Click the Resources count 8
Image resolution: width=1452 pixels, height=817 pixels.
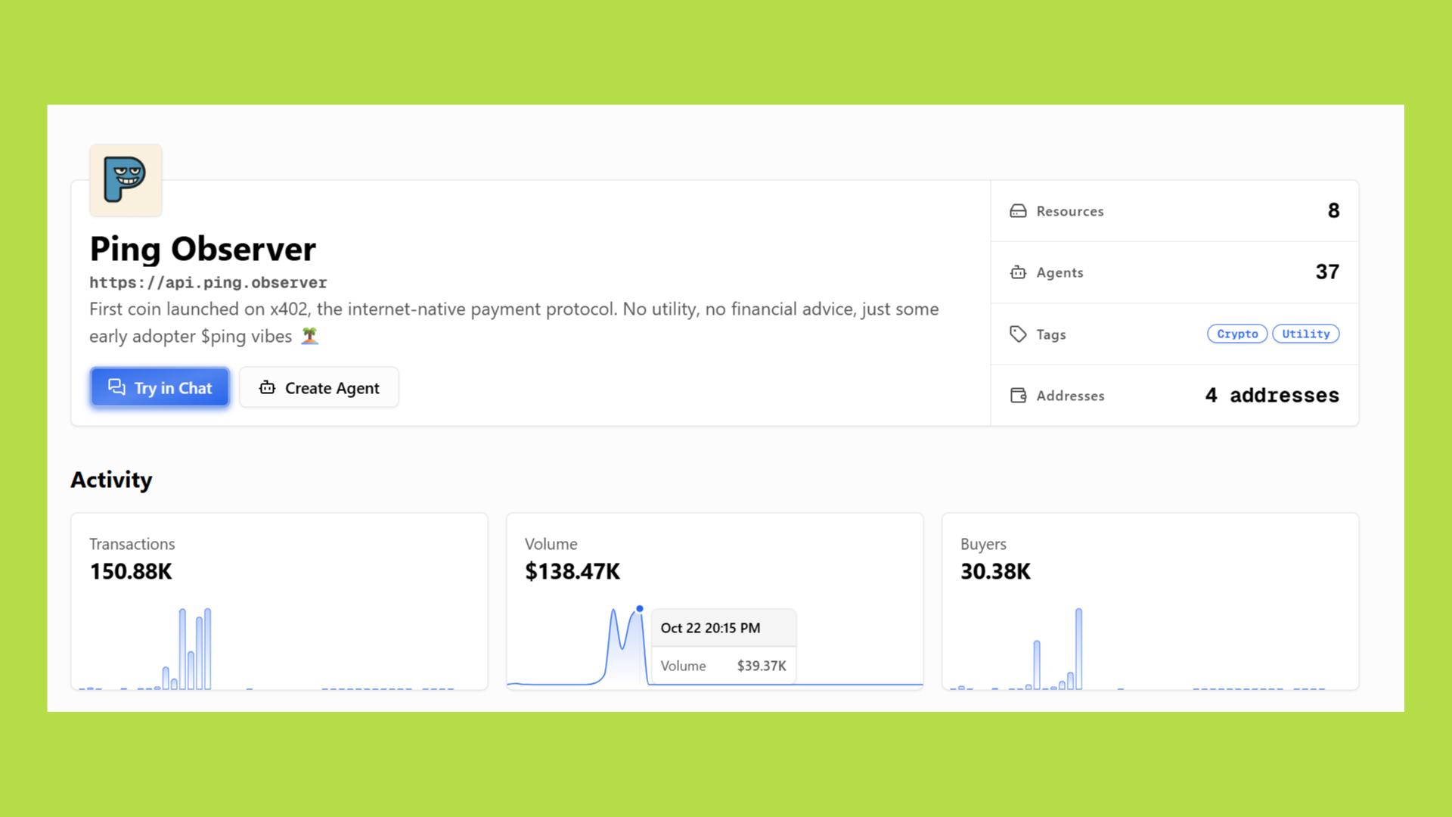coord(1333,210)
